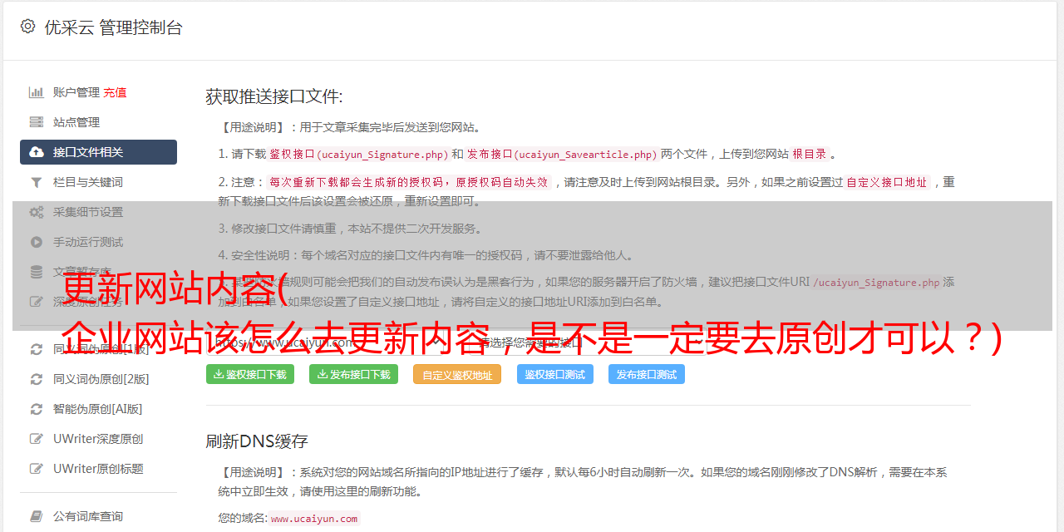Click the bar chart icon beside 账户管理

pyautogui.click(x=37, y=92)
